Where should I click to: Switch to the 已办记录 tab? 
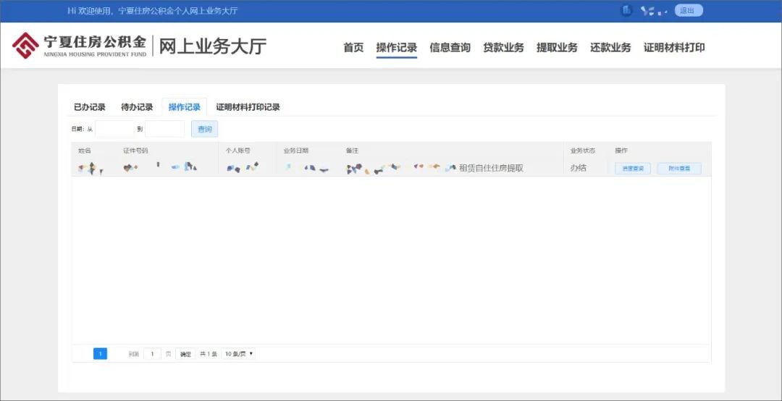tap(90, 107)
